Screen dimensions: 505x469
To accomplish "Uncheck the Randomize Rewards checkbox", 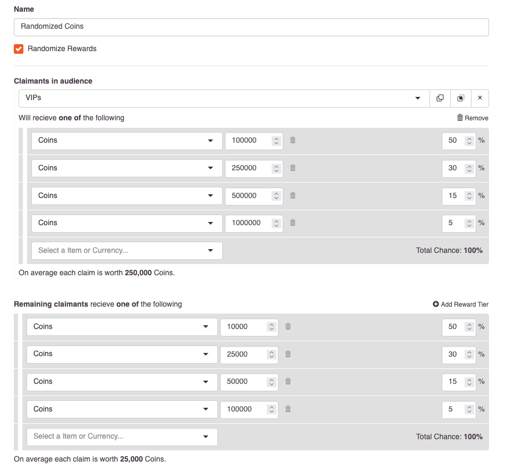I will (19, 48).
